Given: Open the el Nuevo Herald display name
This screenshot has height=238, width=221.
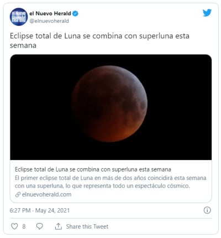Looking at the screenshot, I should (50, 13).
